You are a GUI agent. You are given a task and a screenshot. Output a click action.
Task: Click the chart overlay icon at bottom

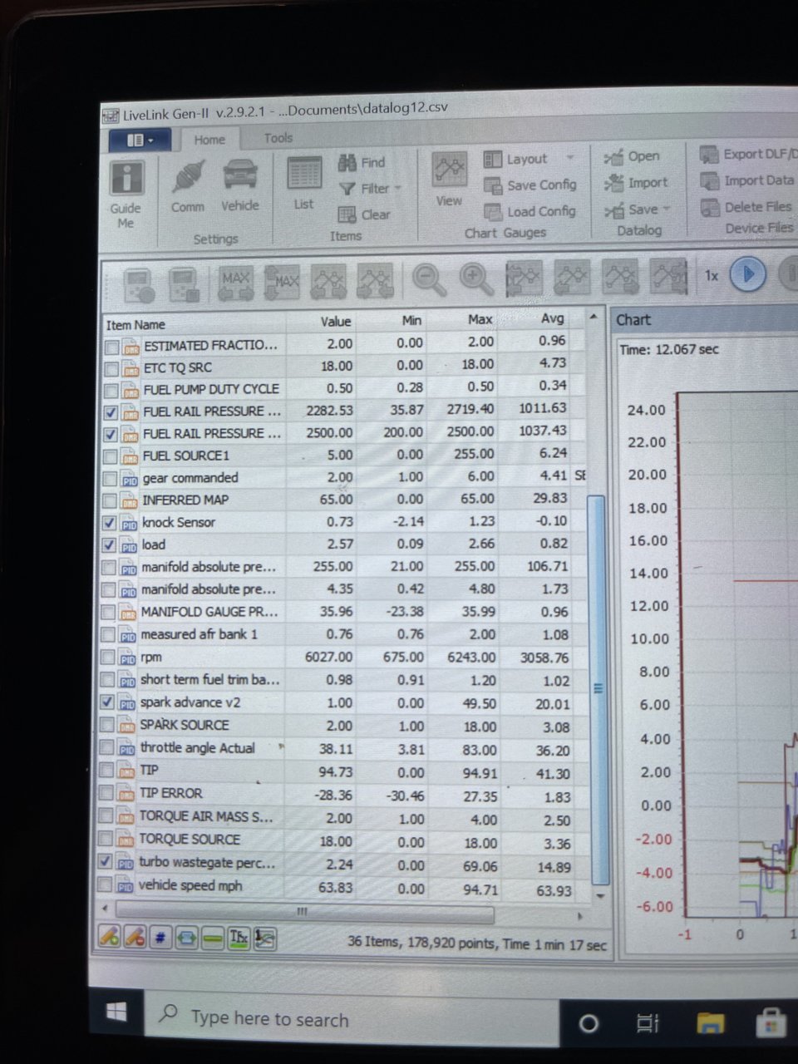[265, 939]
